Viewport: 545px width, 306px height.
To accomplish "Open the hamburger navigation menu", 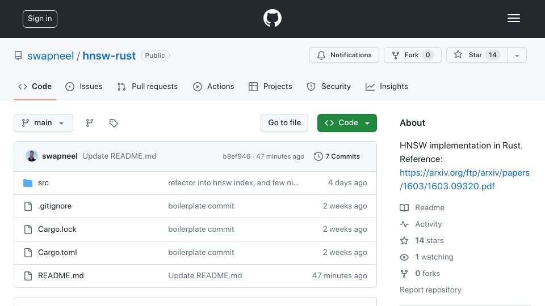I will 513,18.
